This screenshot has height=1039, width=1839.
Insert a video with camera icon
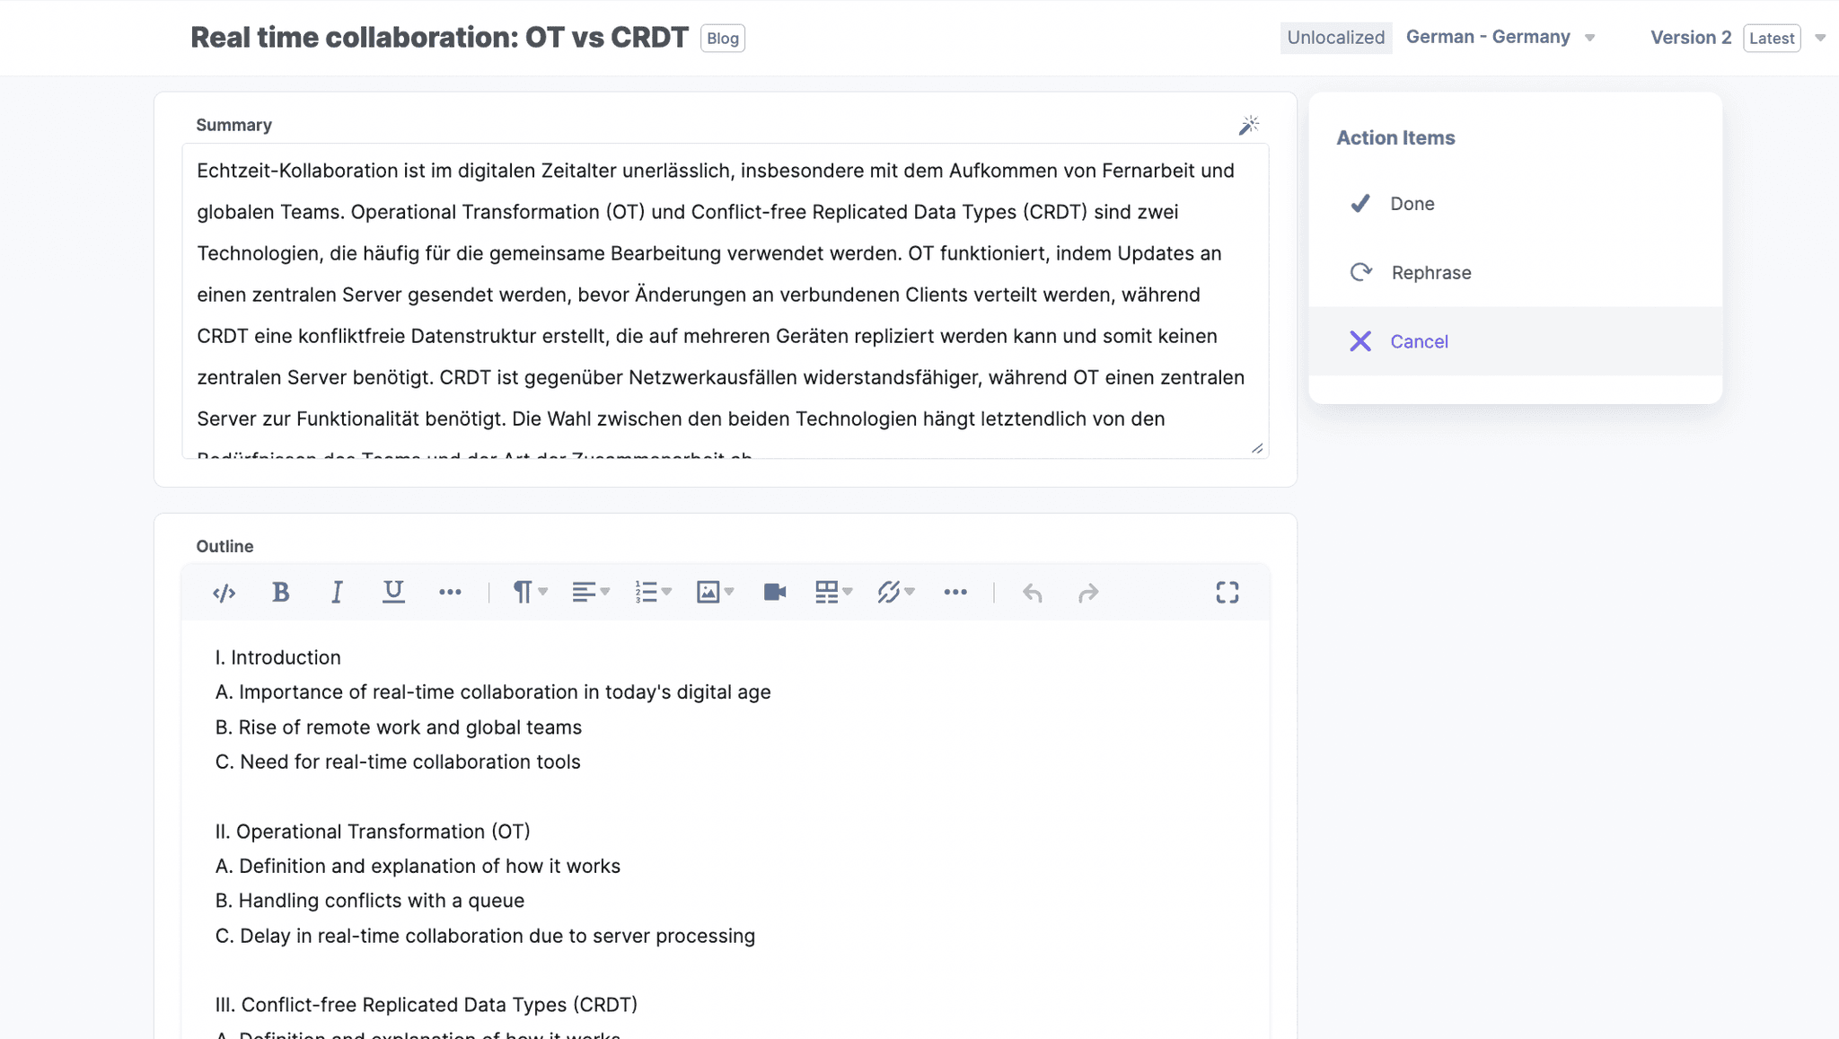pyautogui.click(x=774, y=593)
